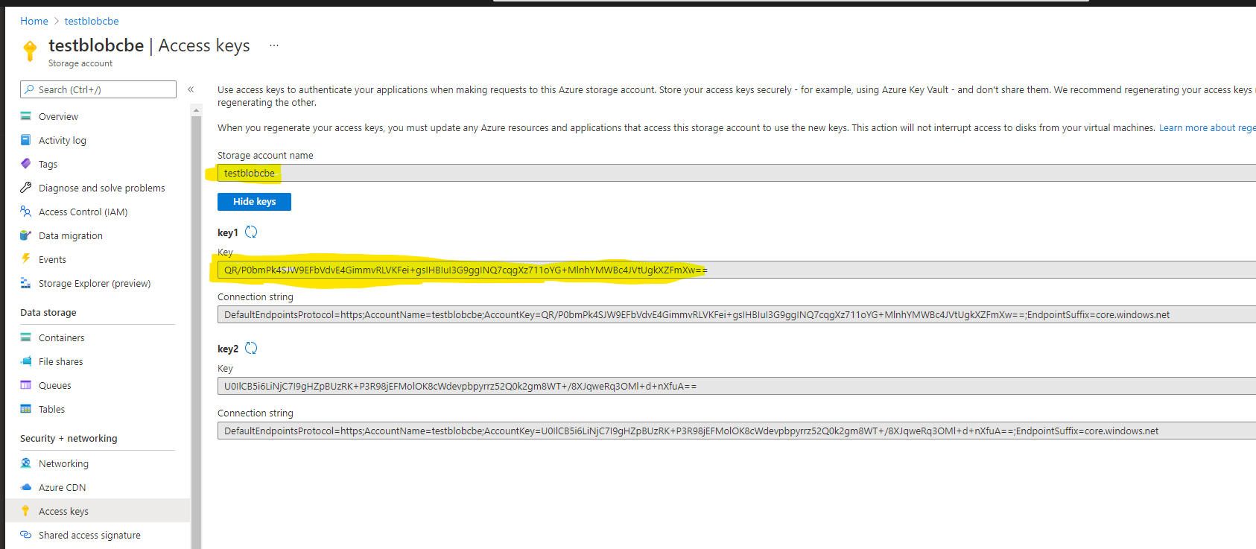The height and width of the screenshot is (549, 1256).
Task: Toggle key visibility with Hide keys
Action: 254,202
